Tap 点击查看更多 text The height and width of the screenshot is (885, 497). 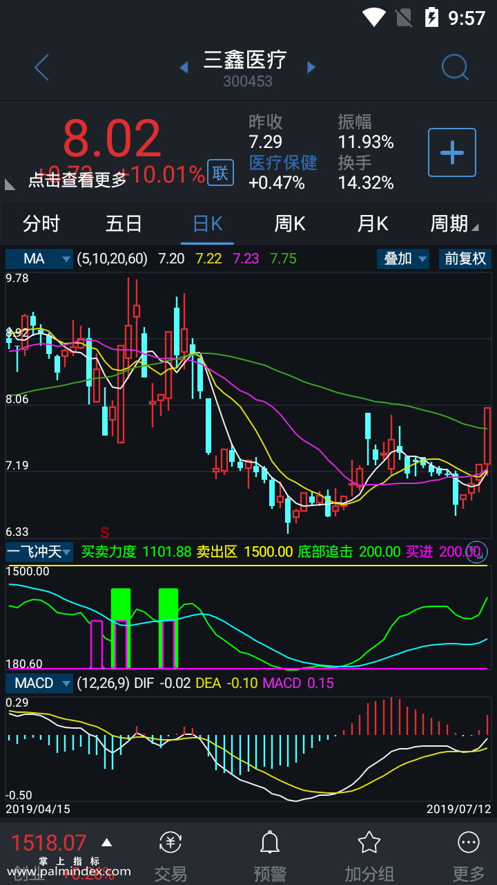click(77, 180)
